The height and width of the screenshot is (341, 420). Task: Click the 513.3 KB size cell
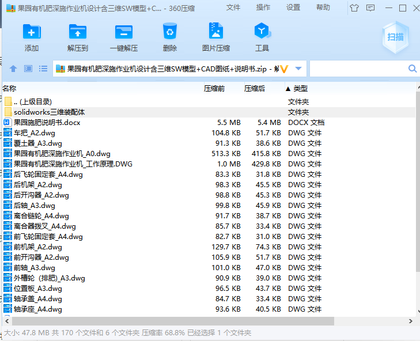tap(226, 154)
